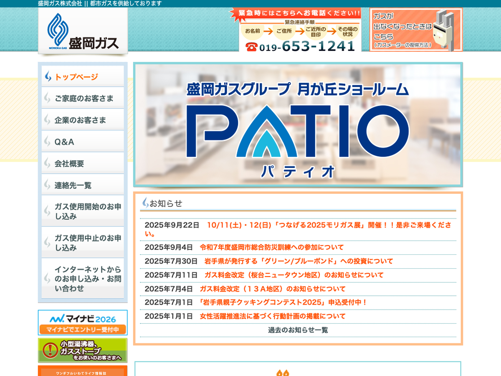Open 連絡先一覧 in the sidebar
The height and width of the screenshot is (376, 501).
[x=83, y=185]
